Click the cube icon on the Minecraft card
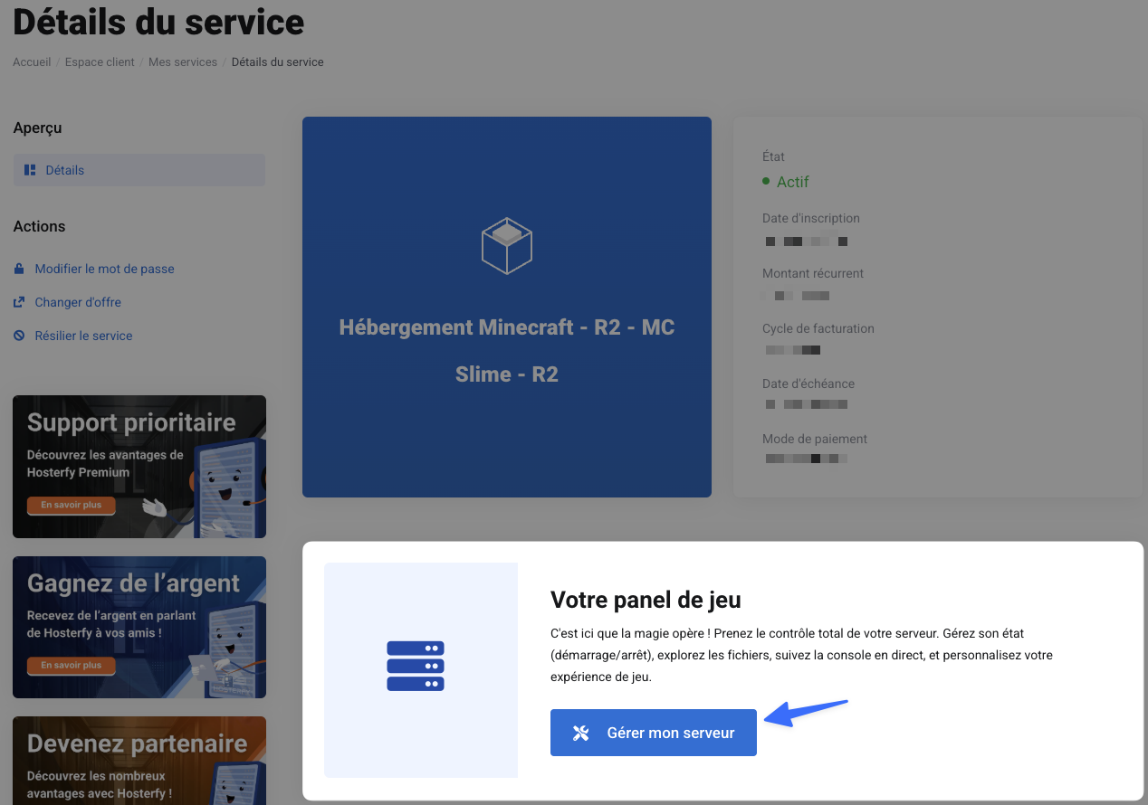This screenshot has height=805, width=1148. click(507, 245)
